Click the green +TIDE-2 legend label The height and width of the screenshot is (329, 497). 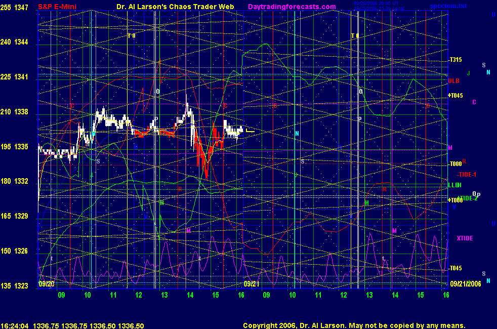coord(468,198)
